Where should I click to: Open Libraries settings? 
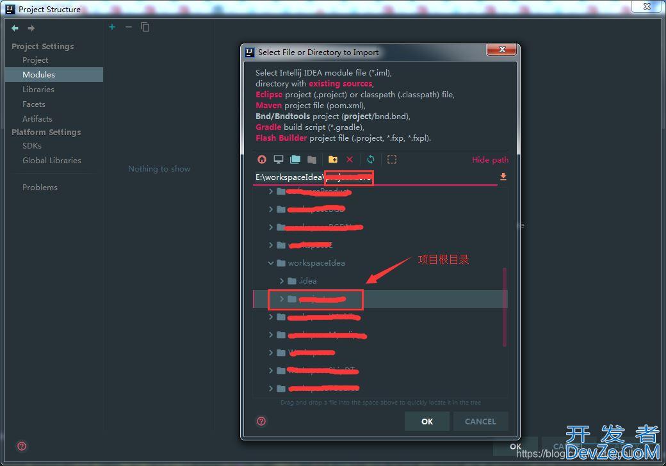(38, 90)
